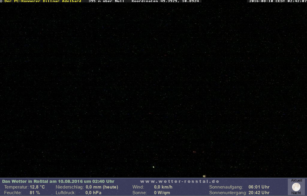The image size is (307, 196).
Task: Click the Sonnenuntergang time 20:42 Uhr
Action: pyautogui.click(x=259, y=193)
